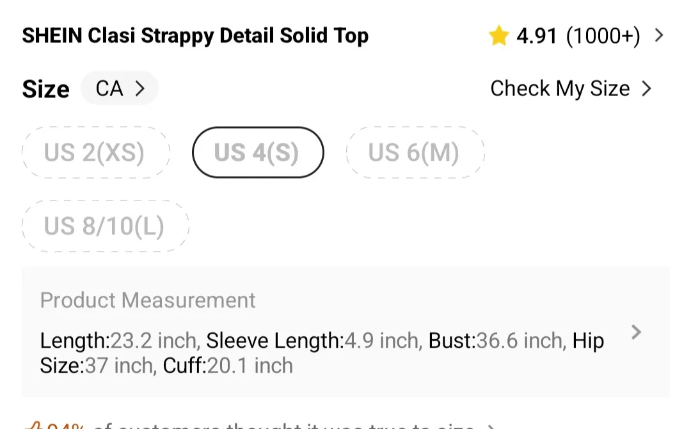Click the yellow star rating icon

click(498, 35)
